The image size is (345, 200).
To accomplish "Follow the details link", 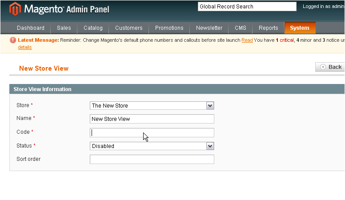I will (25, 47).
